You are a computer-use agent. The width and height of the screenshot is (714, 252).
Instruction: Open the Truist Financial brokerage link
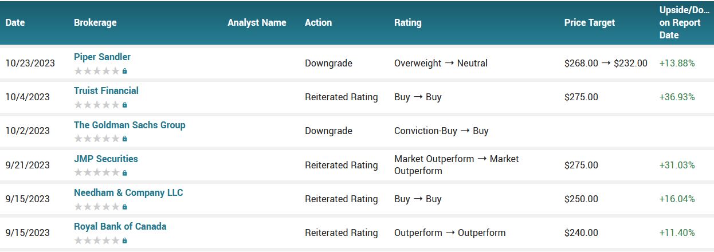[106, 91]
